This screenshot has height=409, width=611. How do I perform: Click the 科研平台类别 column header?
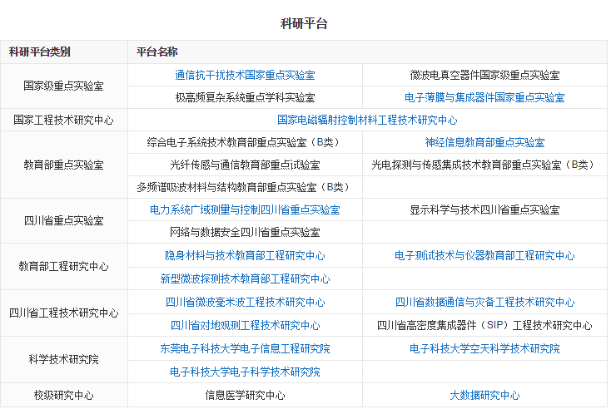(x=64, y=52)
